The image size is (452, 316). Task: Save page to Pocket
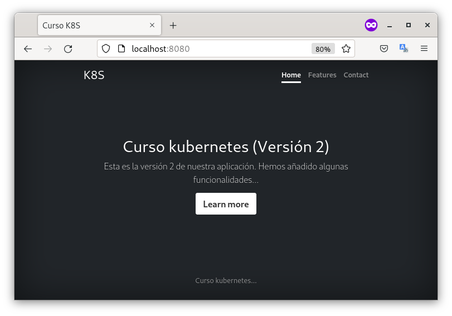point(384,49)
